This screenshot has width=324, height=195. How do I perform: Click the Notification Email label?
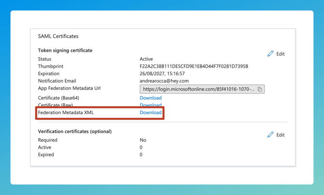pyautogui.click(x=57, y=81)
